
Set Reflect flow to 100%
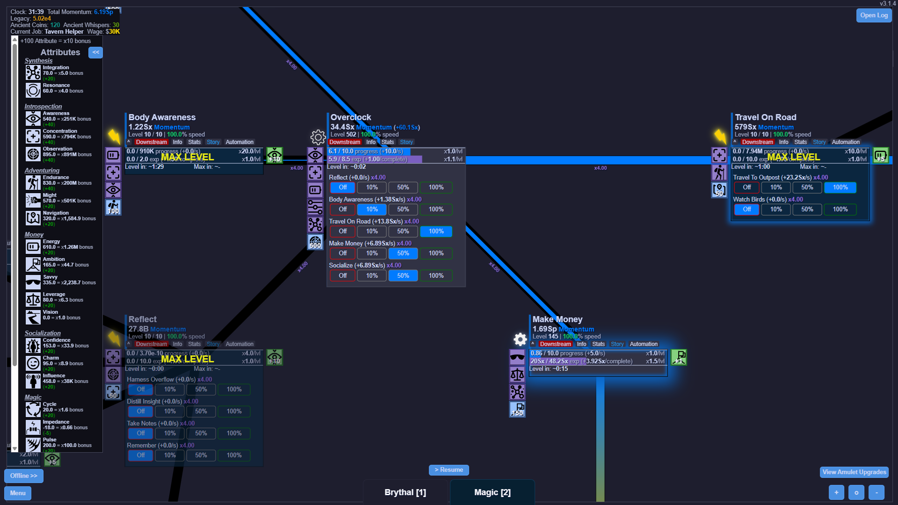(x=436, y=188)
